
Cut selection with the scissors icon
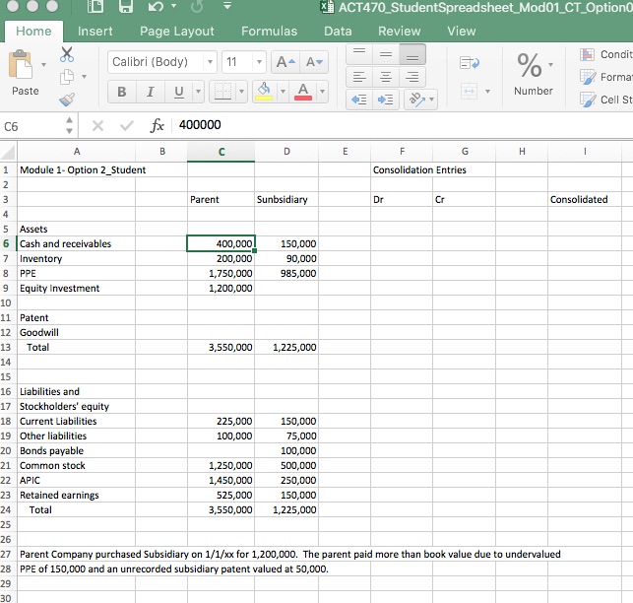67,54
